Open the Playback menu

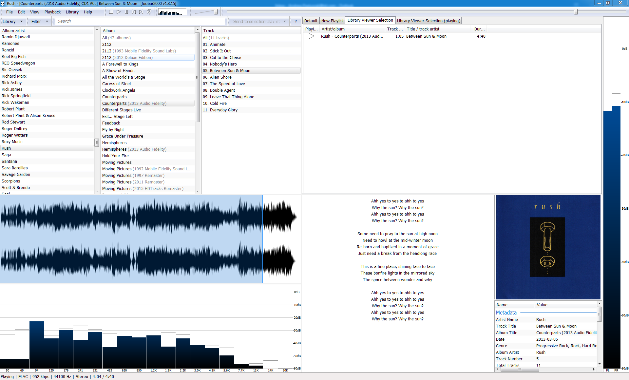pyautogui.click(x=52, y=12)
